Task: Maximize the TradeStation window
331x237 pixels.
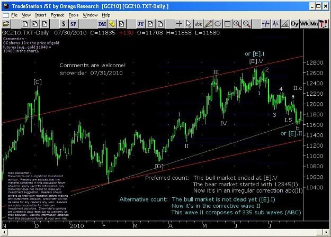Action: [x=318, y=6]
